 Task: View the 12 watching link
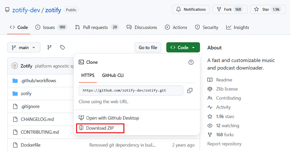tap(228, 126)
